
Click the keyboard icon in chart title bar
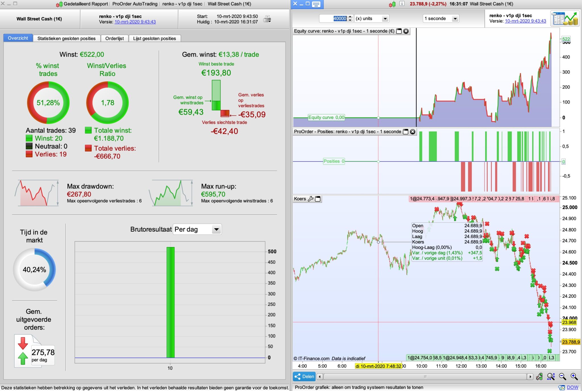tap(316, 4)
